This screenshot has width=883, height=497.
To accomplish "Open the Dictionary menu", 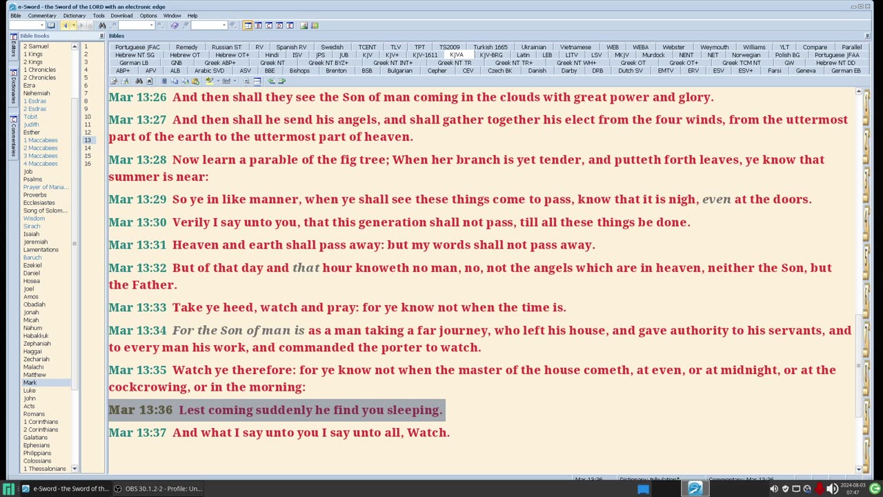I will click(x=75, y=15).
